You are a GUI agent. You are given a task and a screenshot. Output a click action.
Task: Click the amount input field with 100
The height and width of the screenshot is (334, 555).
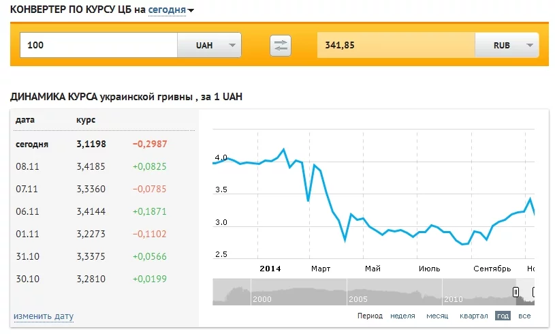click(x=99, y=46)
